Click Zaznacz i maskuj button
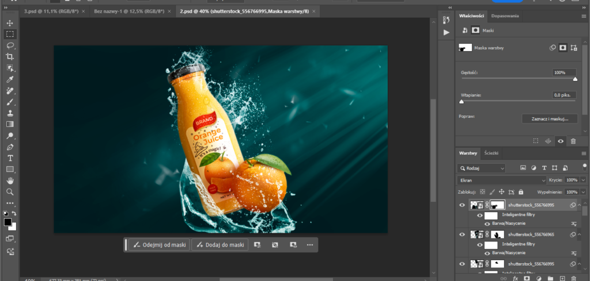The width and height of the screenshot is (590, 281). [549, 118]
